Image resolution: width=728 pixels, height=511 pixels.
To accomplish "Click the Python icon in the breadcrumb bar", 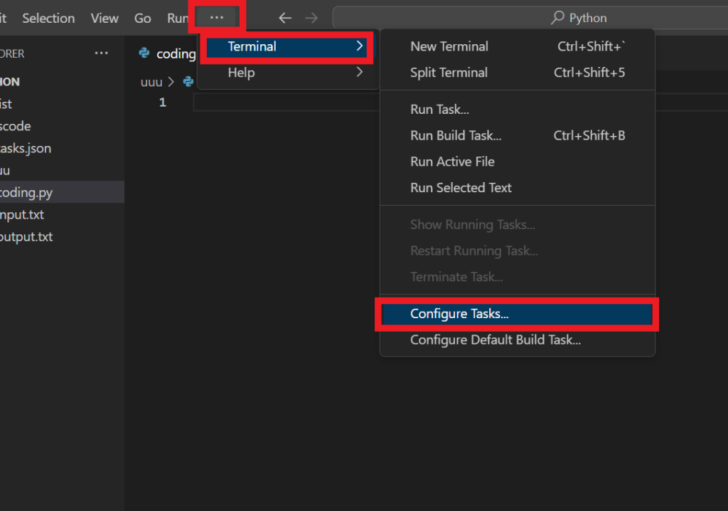I will click(188, 81).
